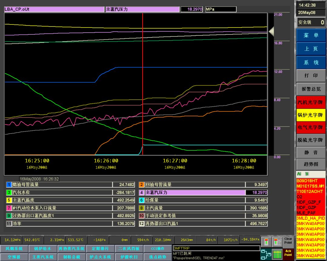Select trend pen 12 swatch for 再热器出口汽温1
327x261 pixels.
point(141,224)
